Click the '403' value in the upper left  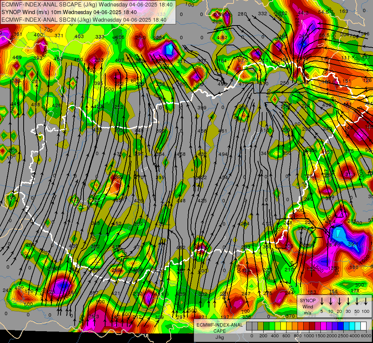[79, 36]
